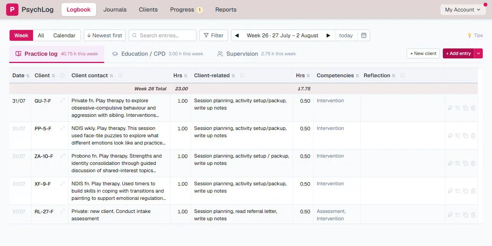Click 'Private: new client. Conduct intake assessment'
This screenshot has width=492, height=246.
pyautogui.click(x=111, y=215)
